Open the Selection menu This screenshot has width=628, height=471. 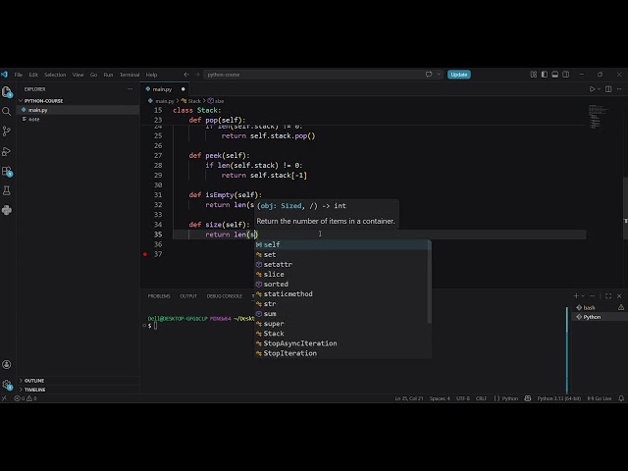[x=55, y=75]
